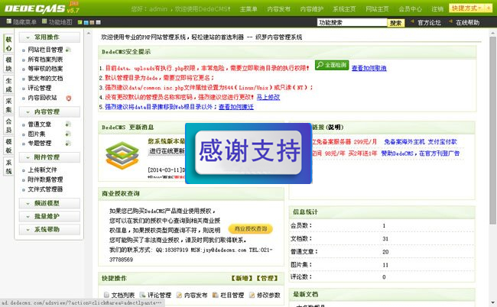Click the DedeCMS v5.7 logo
The image size is (497, 307).
click(41, 8)
